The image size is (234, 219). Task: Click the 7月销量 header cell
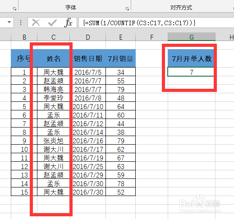pyautogui.click(x=121, y=58)
